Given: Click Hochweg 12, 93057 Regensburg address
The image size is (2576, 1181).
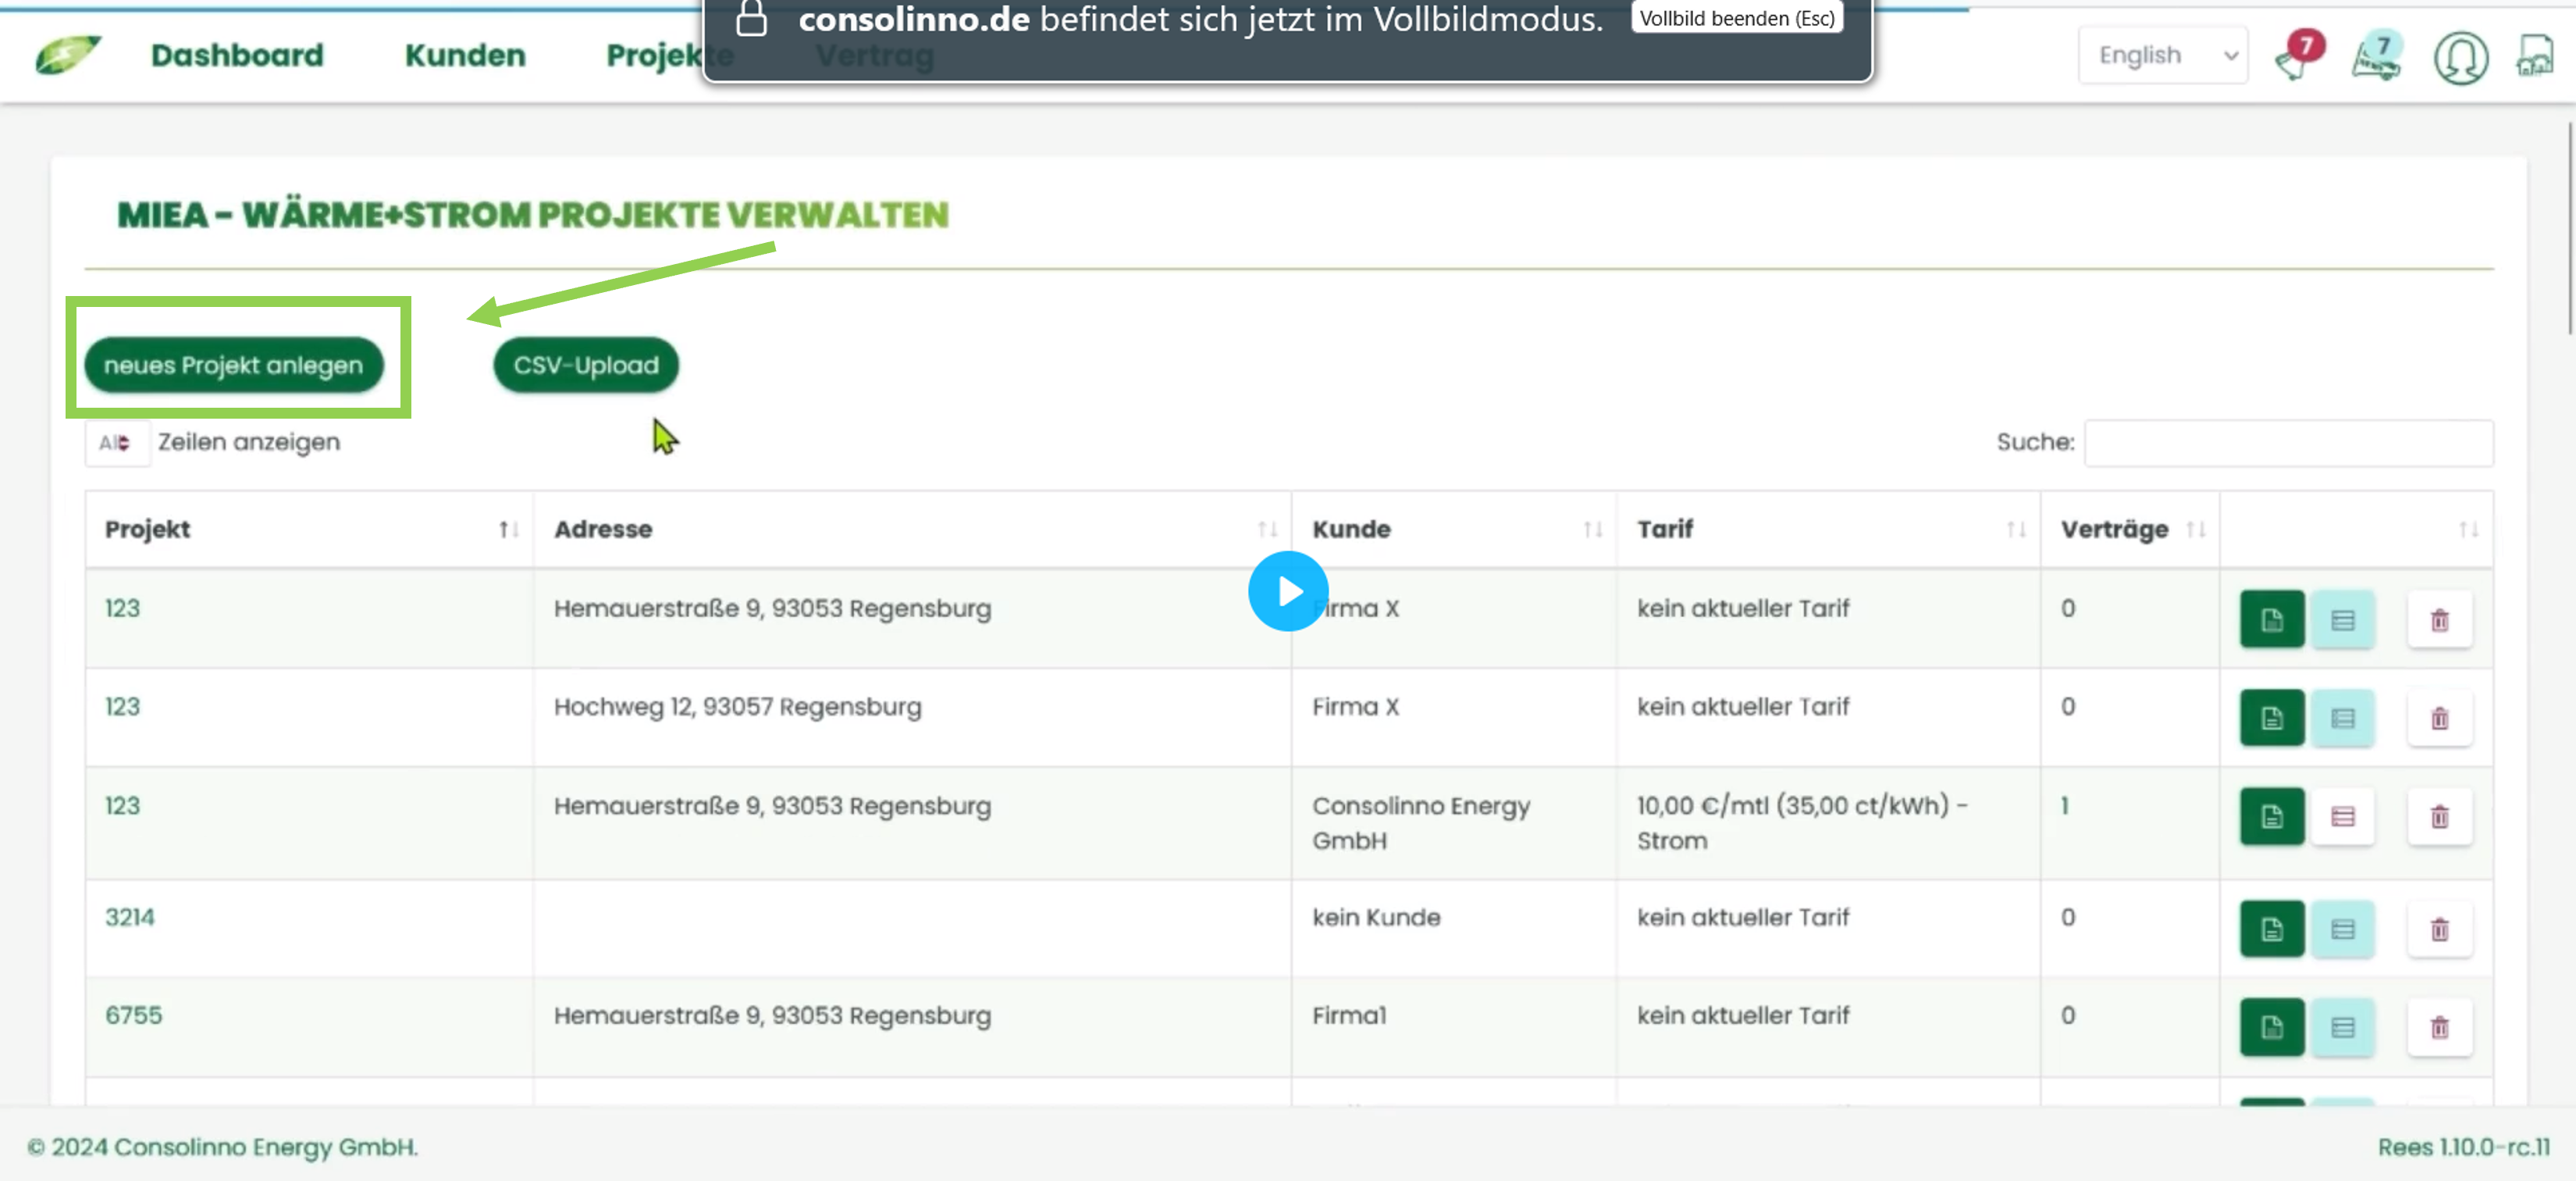Looking at the screenshot, I should [737, 707].
